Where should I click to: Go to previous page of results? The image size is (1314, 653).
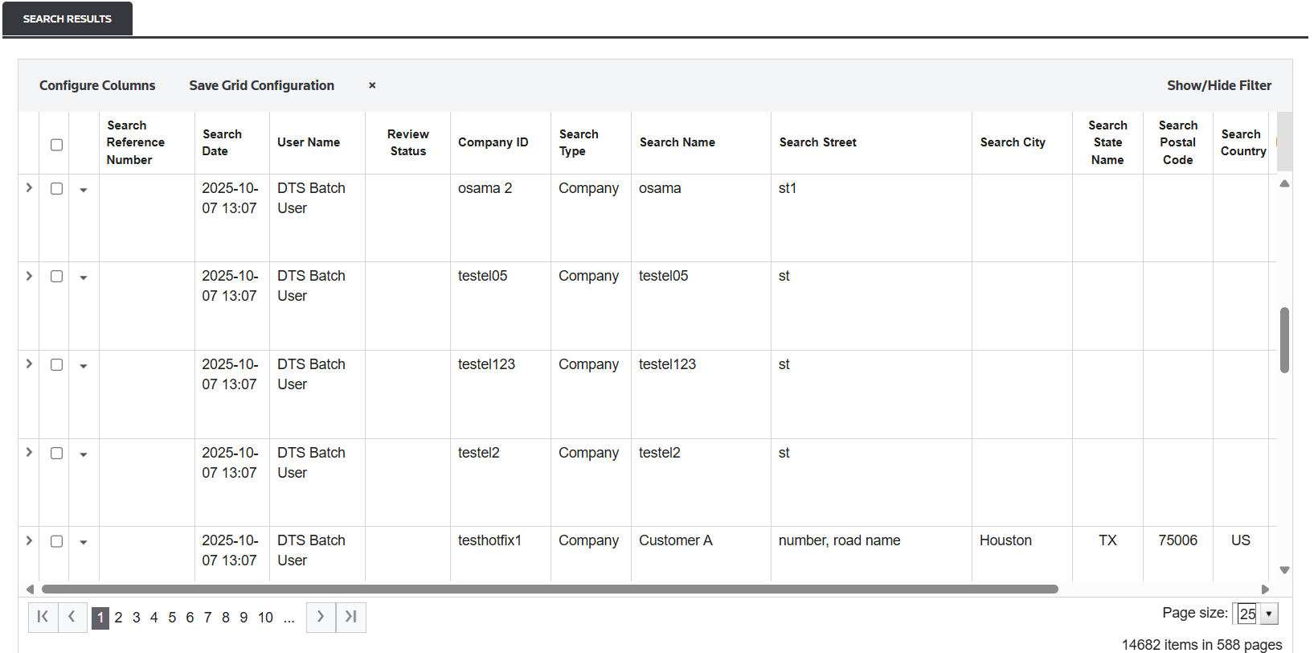[x=72, y=617]
